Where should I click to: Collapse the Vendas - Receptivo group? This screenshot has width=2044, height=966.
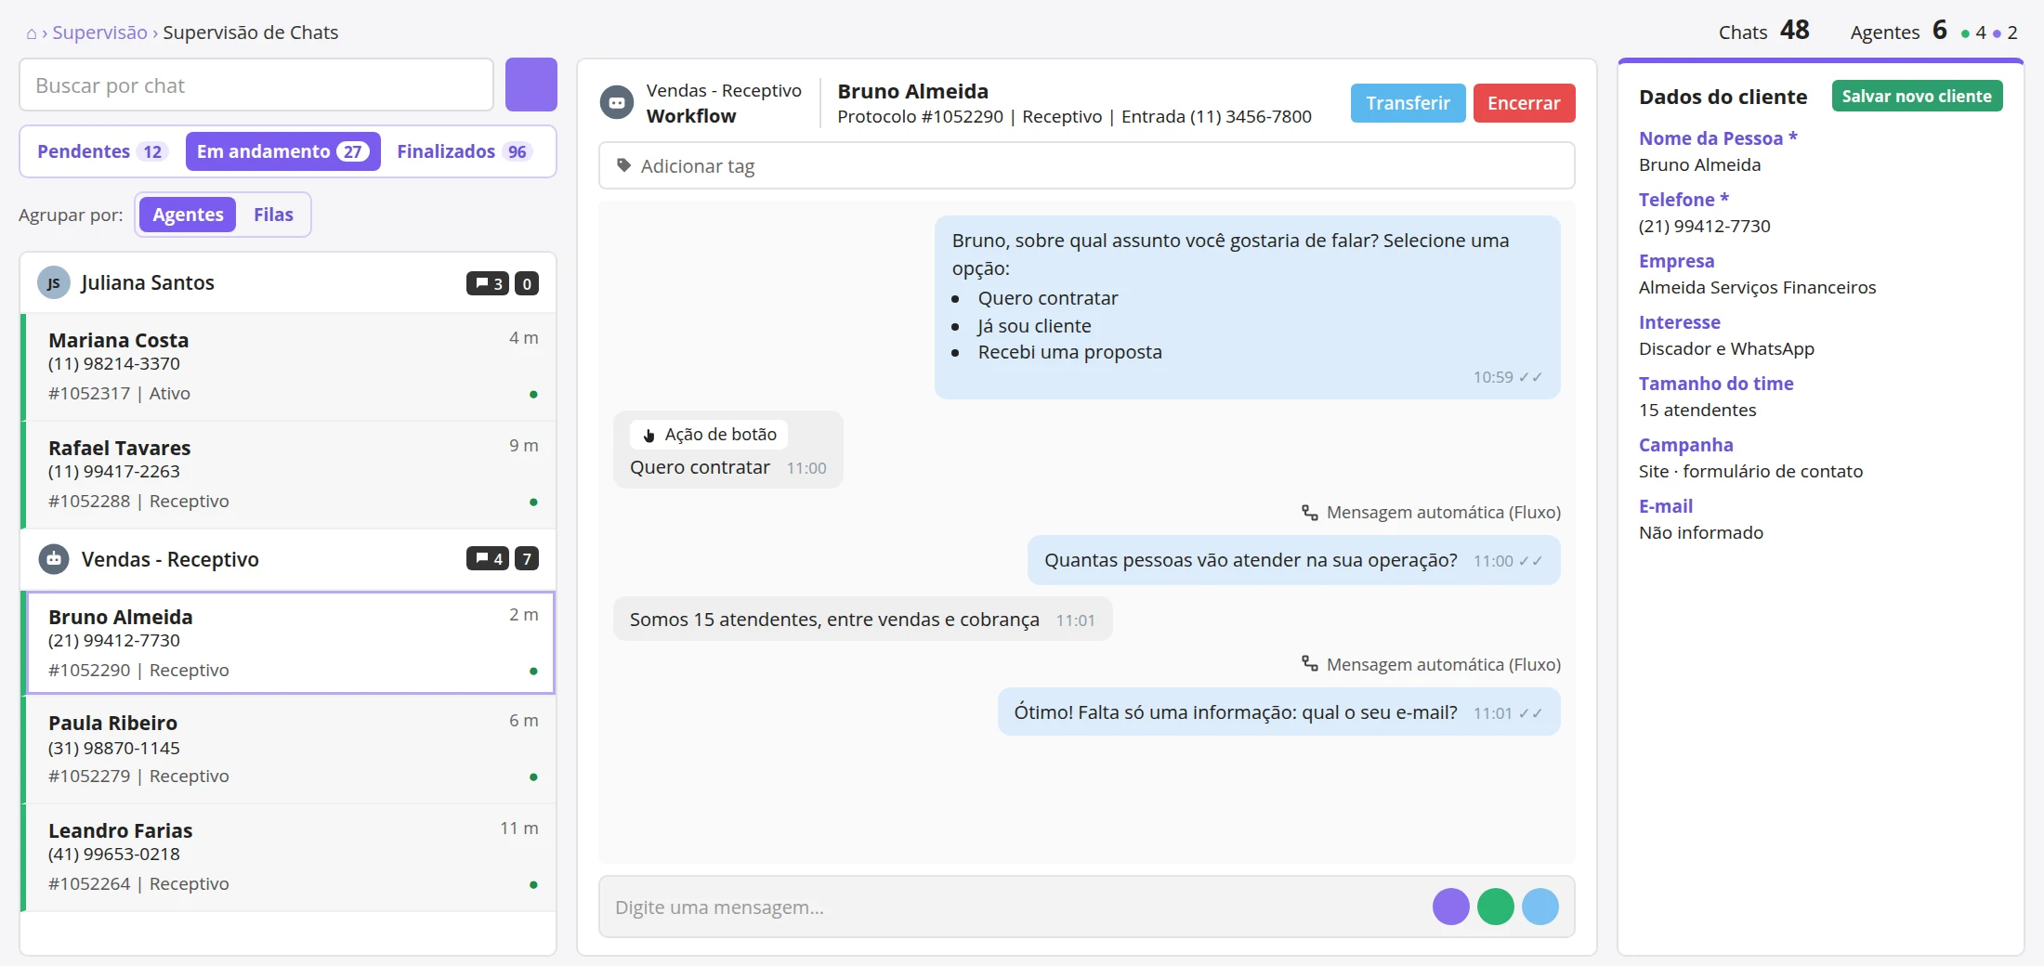point(288,559)
